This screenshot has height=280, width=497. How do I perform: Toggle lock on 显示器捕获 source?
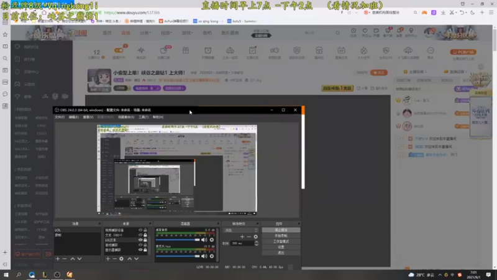[x=145, y=250]
